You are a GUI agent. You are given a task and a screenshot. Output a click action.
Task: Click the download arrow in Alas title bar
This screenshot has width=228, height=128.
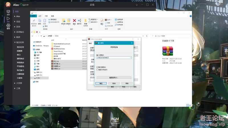[137, 5]
